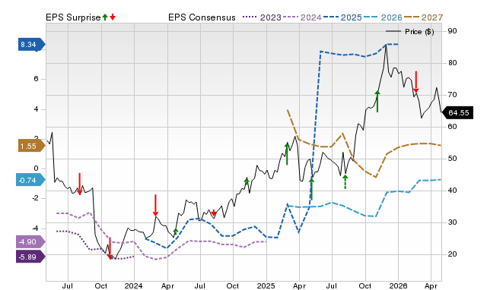The height and width of the screenshot is (290, 487).
Task: Select the 2023 EPS consensus legend entry
Action: pyautogui.click(x=262, y=17)
